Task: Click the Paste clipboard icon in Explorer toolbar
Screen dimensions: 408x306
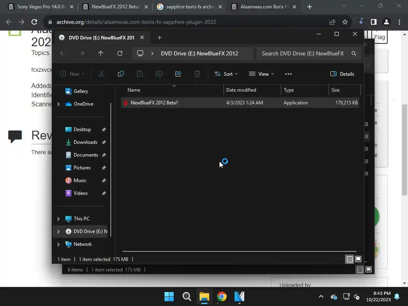Action: (x=140, y=74)
